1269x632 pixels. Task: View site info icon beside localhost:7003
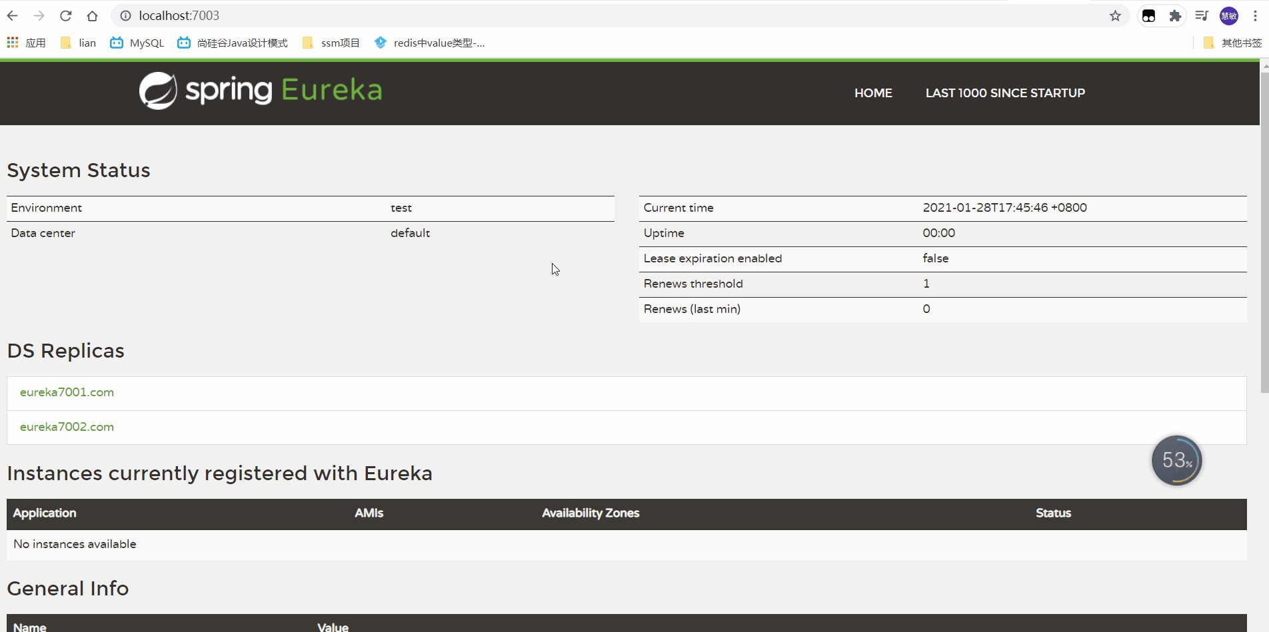tap(125, 15)
